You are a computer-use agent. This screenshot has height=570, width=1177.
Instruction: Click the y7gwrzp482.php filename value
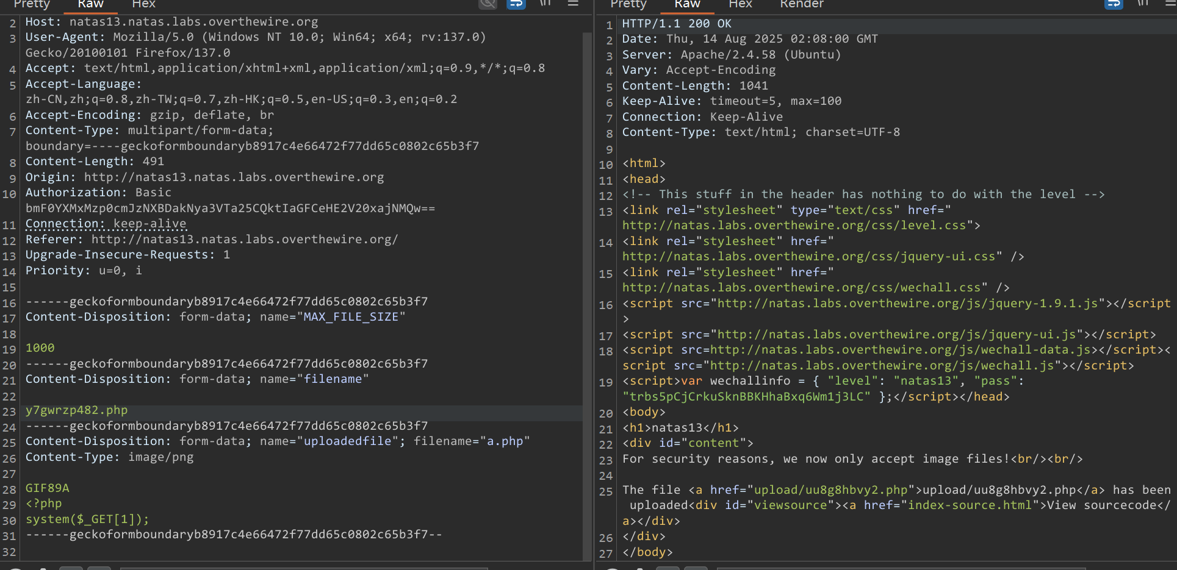pyautogui.click(x=76, y=410)
